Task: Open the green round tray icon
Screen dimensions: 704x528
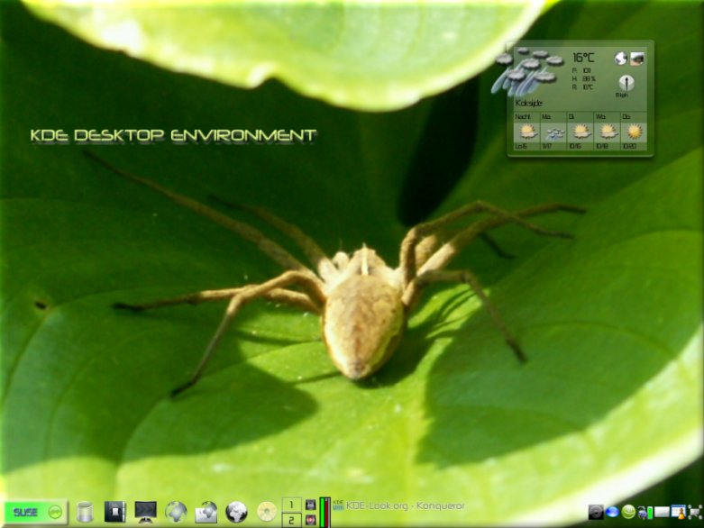Action: click(x=628, y=512)
